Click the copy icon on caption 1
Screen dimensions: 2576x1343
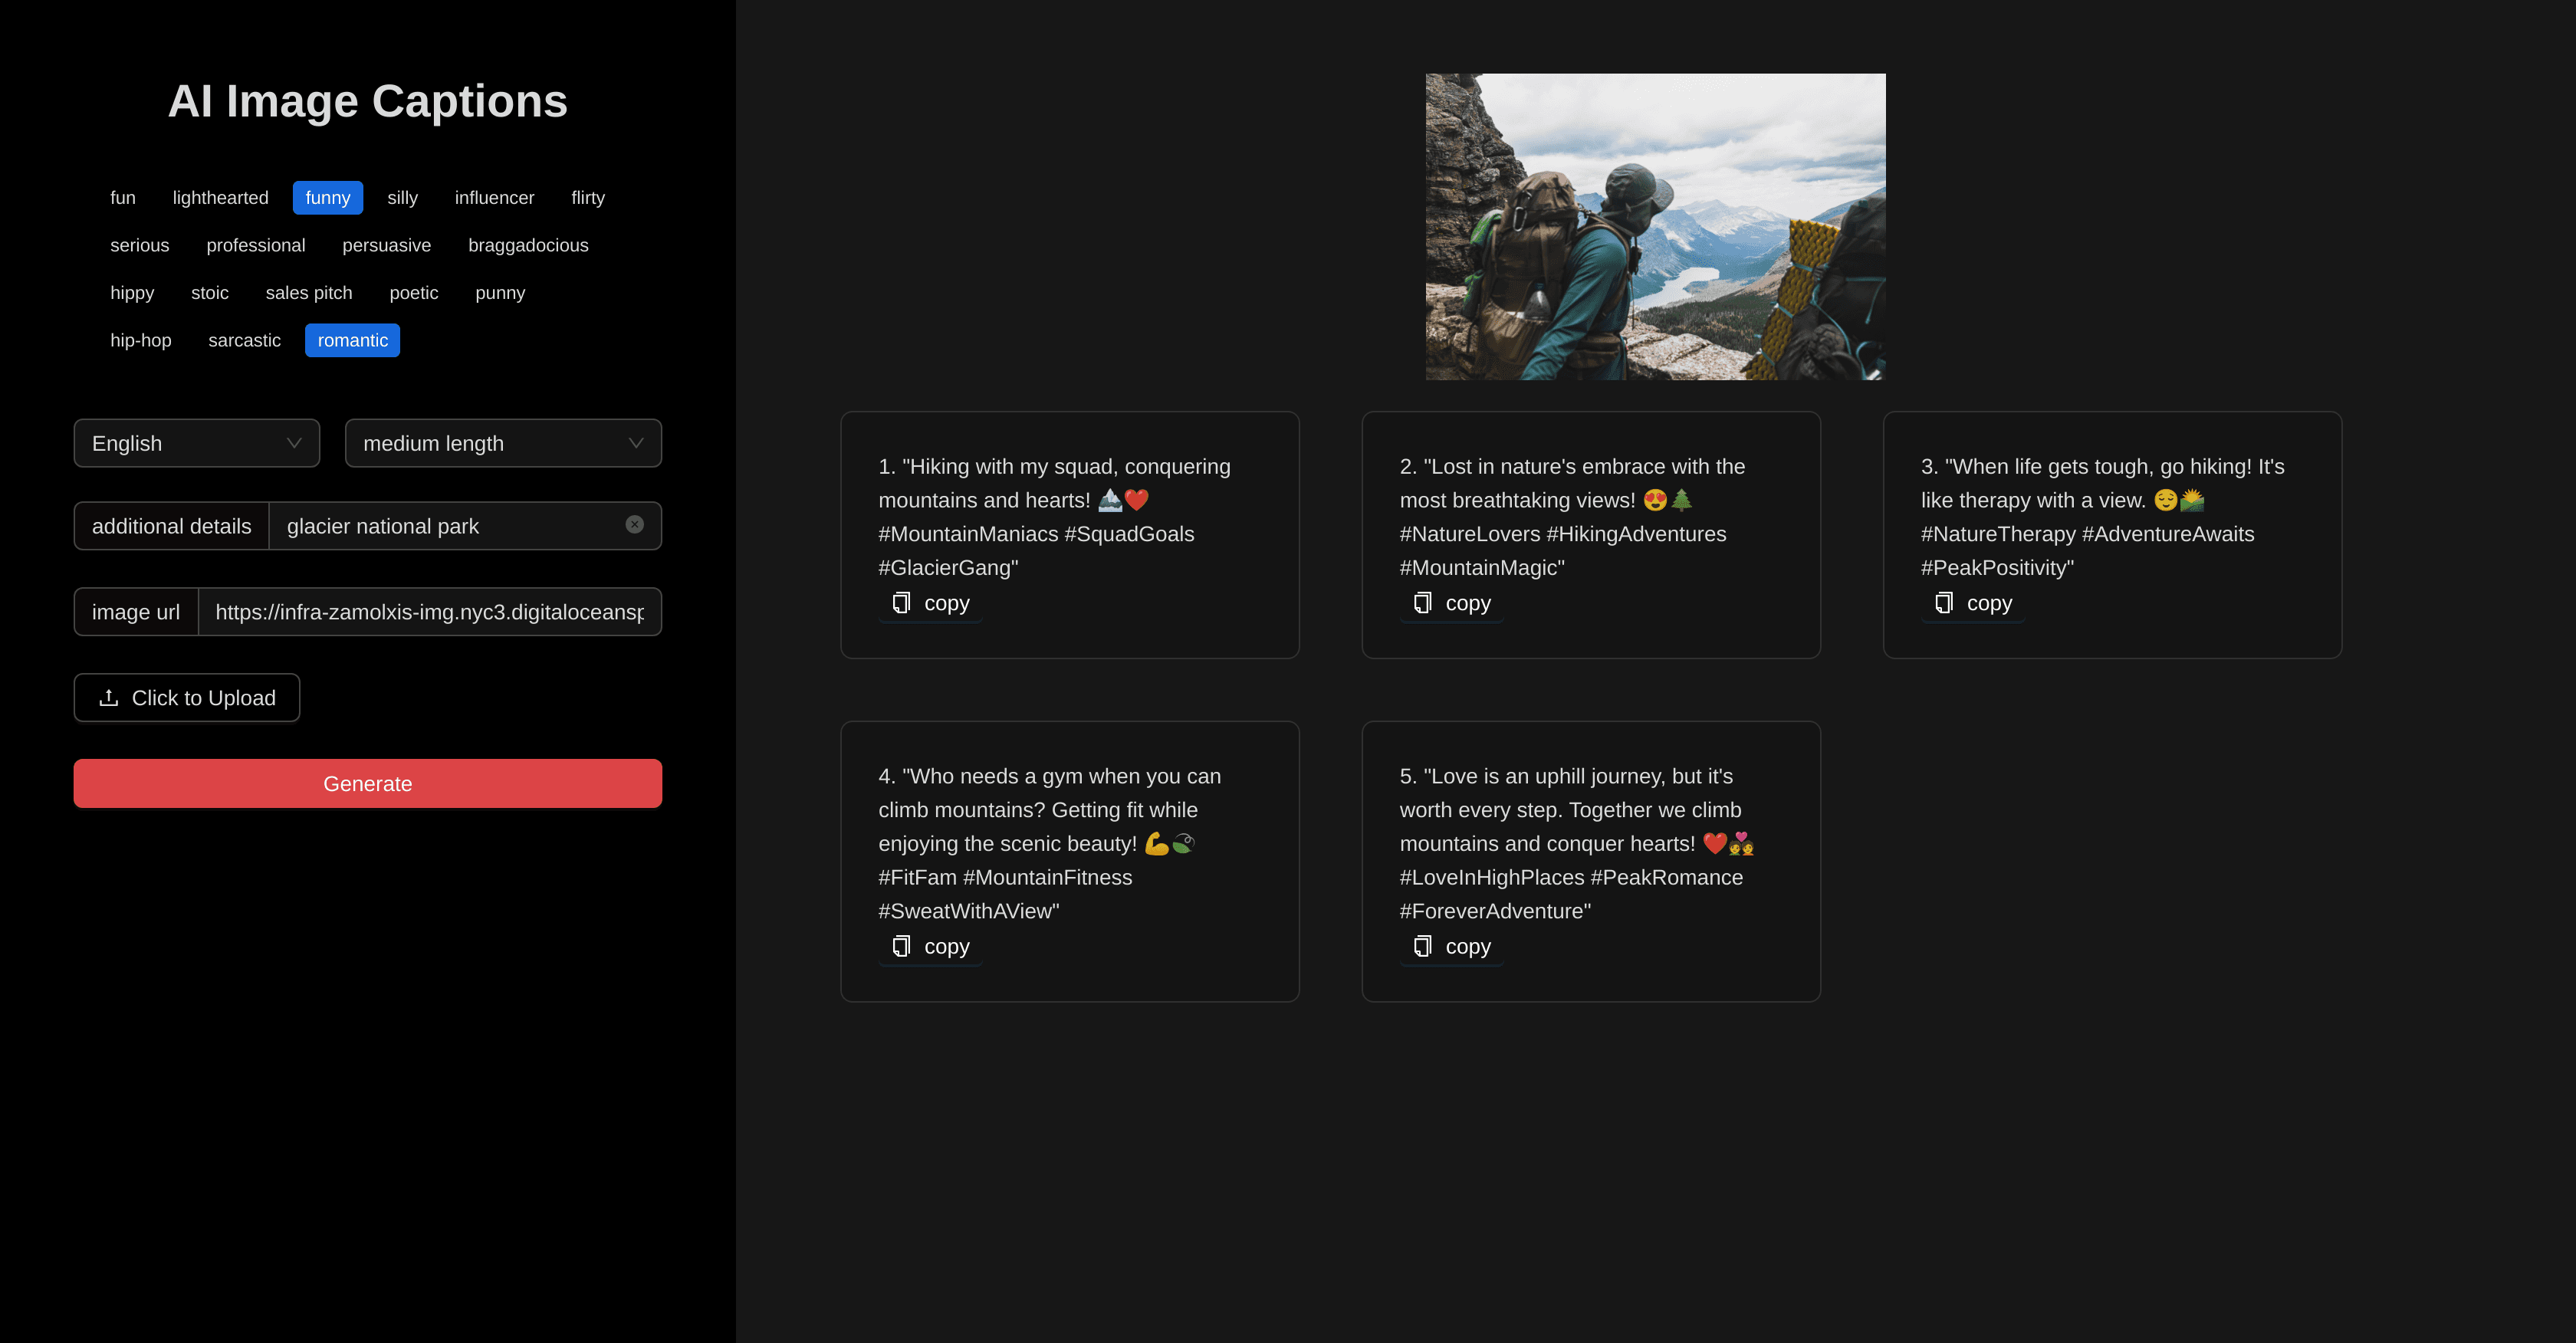901,603
